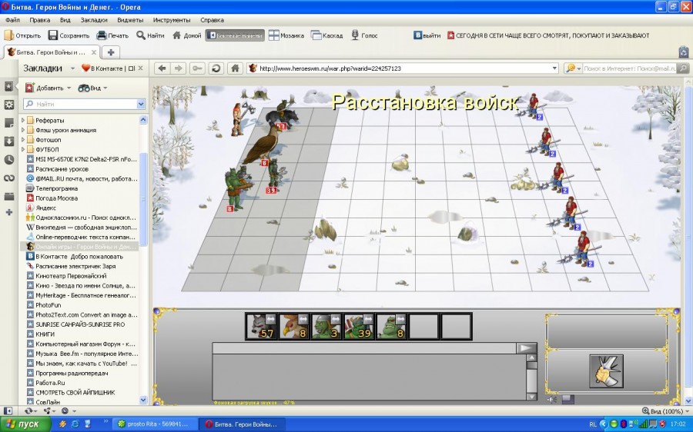
Task: Click the Голос microphone button
Action: [364, 35]
